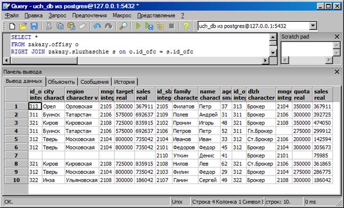The image size is (344, 208).
Task: Click the family cell Филатов
Action: tap(185, 106)
